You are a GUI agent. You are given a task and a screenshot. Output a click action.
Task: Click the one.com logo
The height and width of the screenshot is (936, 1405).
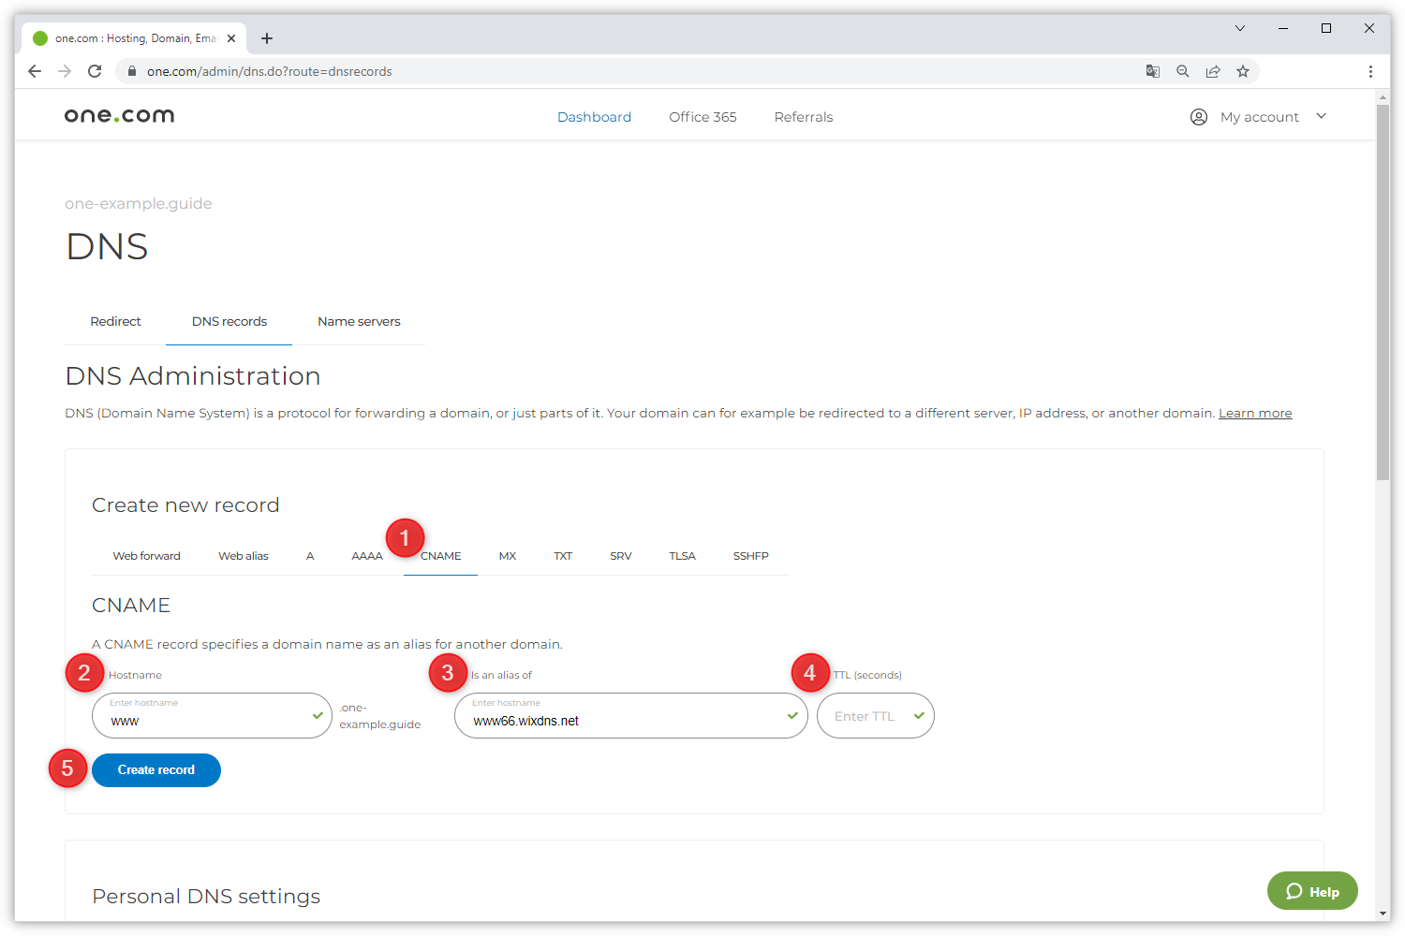(x=119, y=116)
